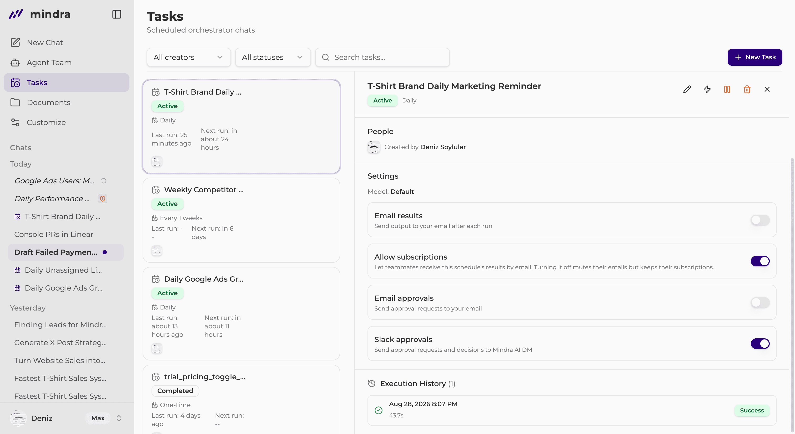The height and width of the screenshot is (434, 795).
Task: Open the Agent Team page
Action: coord(67,63)
